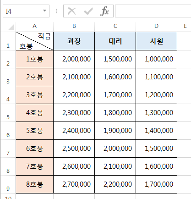
Task: Open the Name Box dropdown arrow
Action: [44, 11]
